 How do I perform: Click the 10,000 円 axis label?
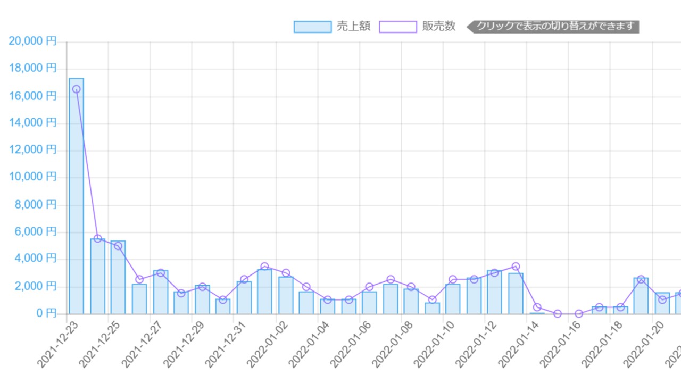click(x=33, y=177)
